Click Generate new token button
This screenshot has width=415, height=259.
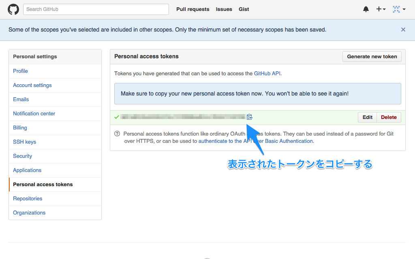coord(372,57)
